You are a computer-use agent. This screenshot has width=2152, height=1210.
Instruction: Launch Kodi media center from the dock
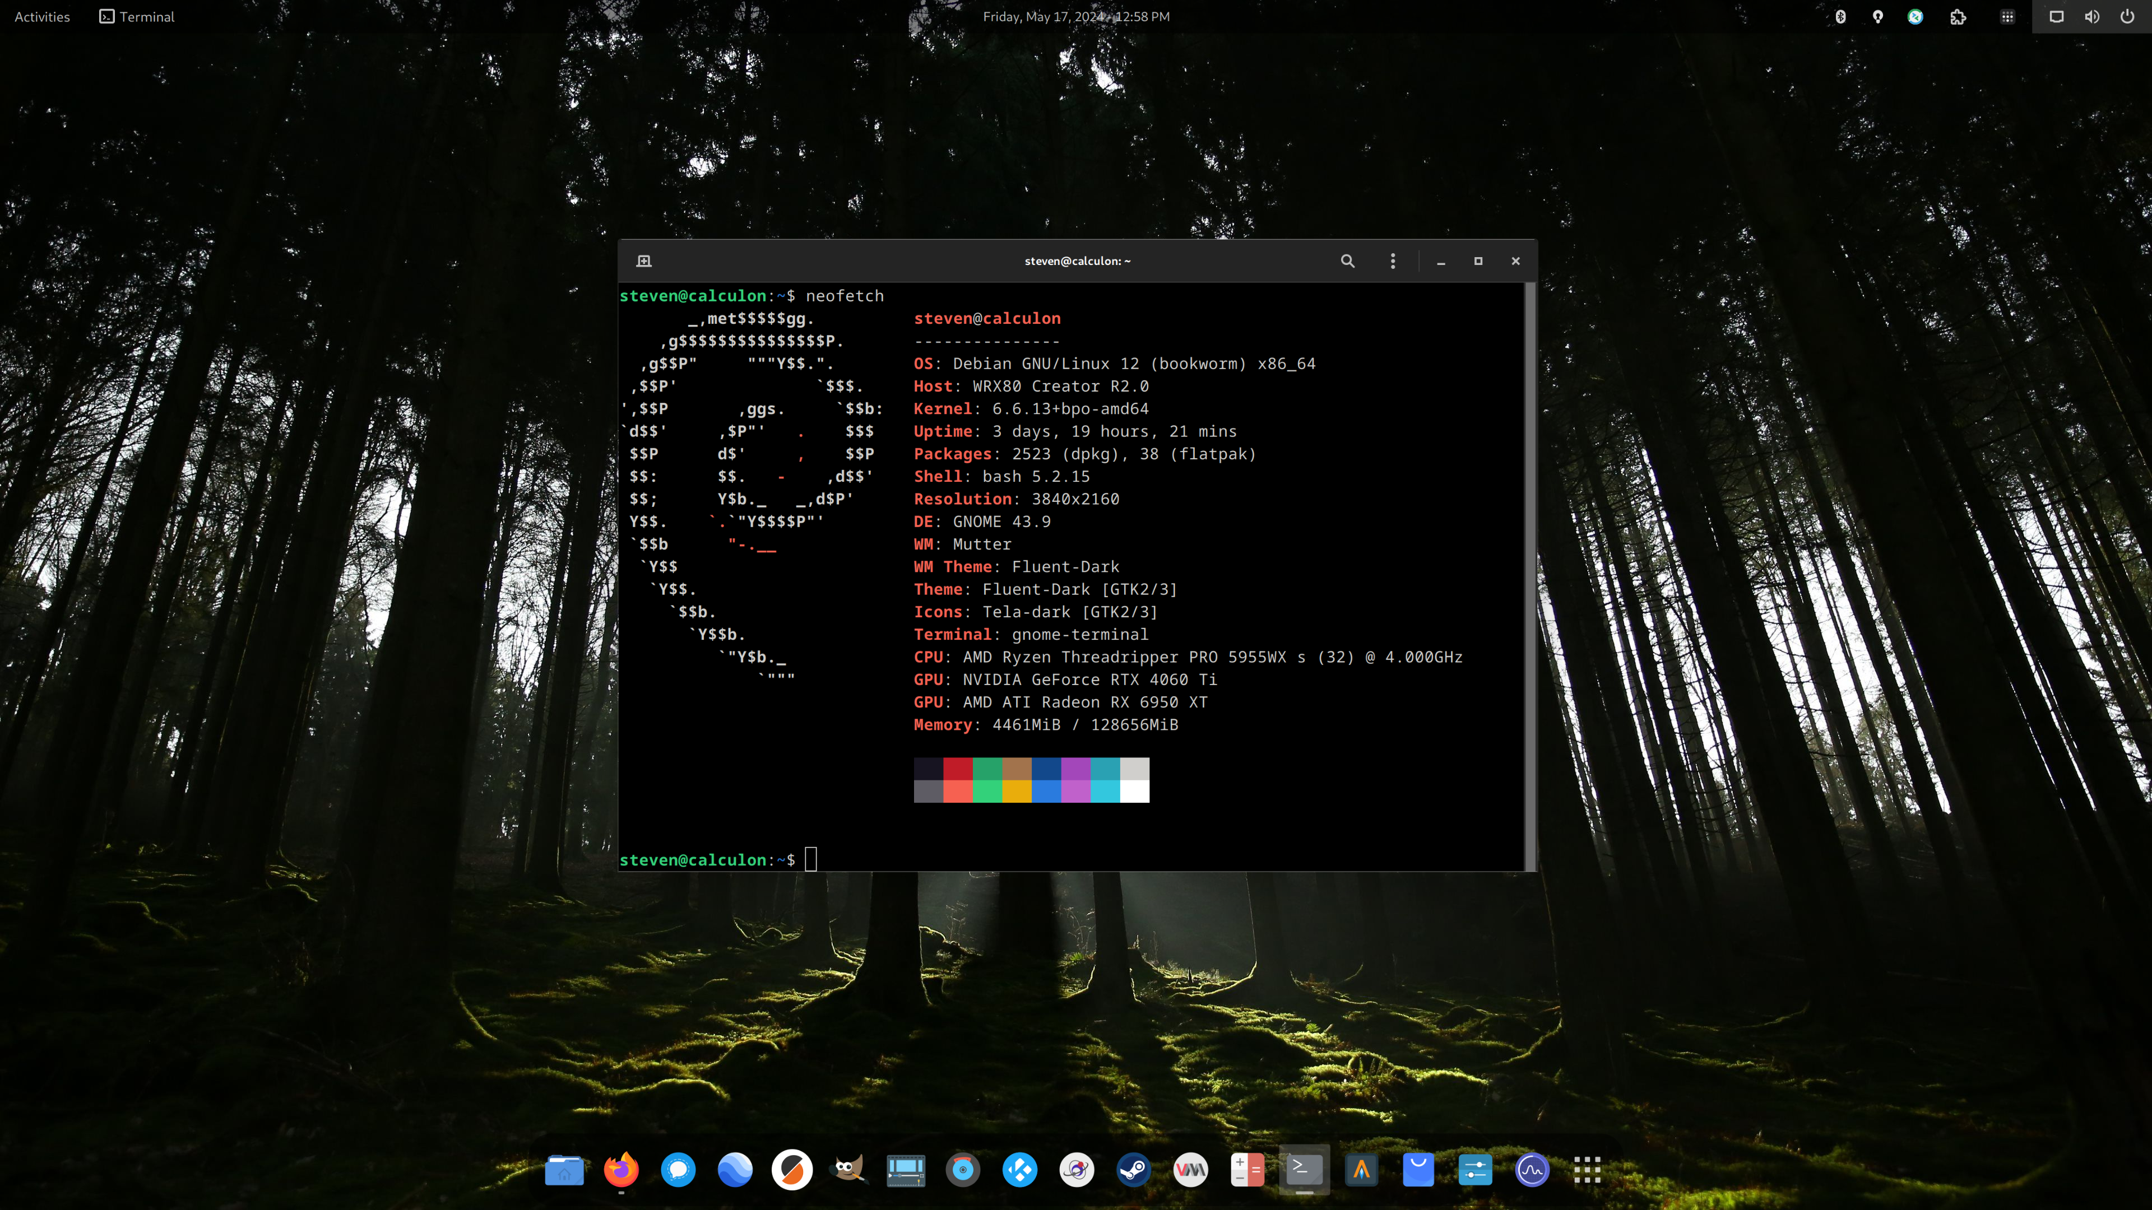tap(1020, 1170)
